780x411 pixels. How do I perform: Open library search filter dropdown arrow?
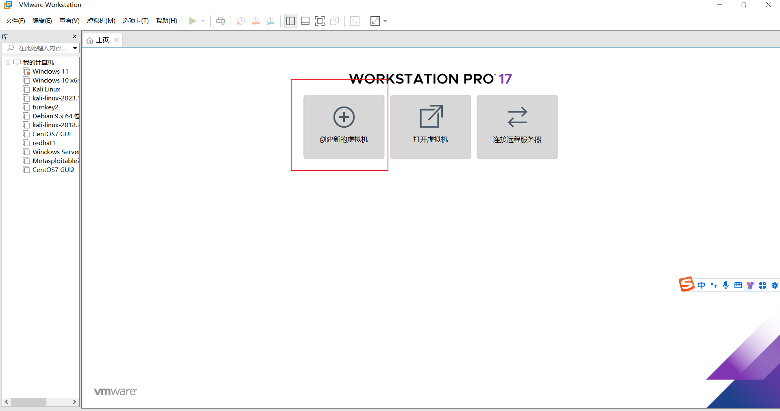pyautogui.click(x=75, y=48)
